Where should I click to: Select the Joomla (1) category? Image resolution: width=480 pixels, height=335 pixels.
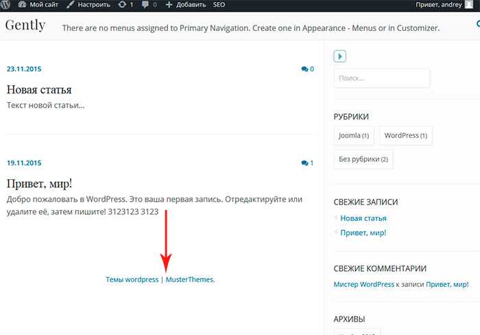354,135
